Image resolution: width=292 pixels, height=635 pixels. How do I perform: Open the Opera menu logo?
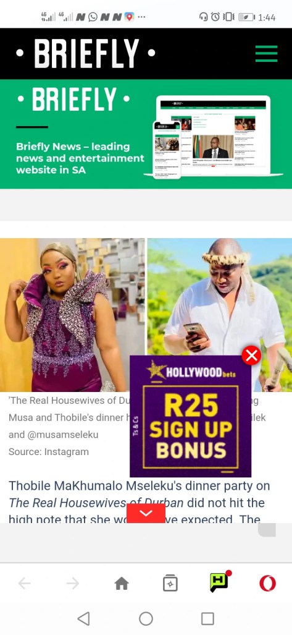tap(267, 584)
